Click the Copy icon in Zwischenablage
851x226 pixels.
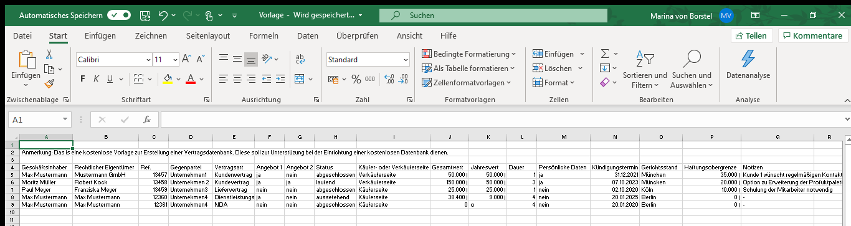tap(49, 68)
